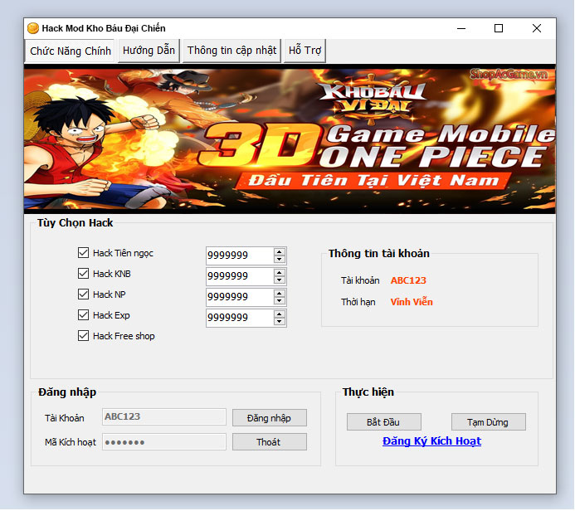
Task: Increase the Hack NP value with up arrow
Action: [x=280, y=294]
